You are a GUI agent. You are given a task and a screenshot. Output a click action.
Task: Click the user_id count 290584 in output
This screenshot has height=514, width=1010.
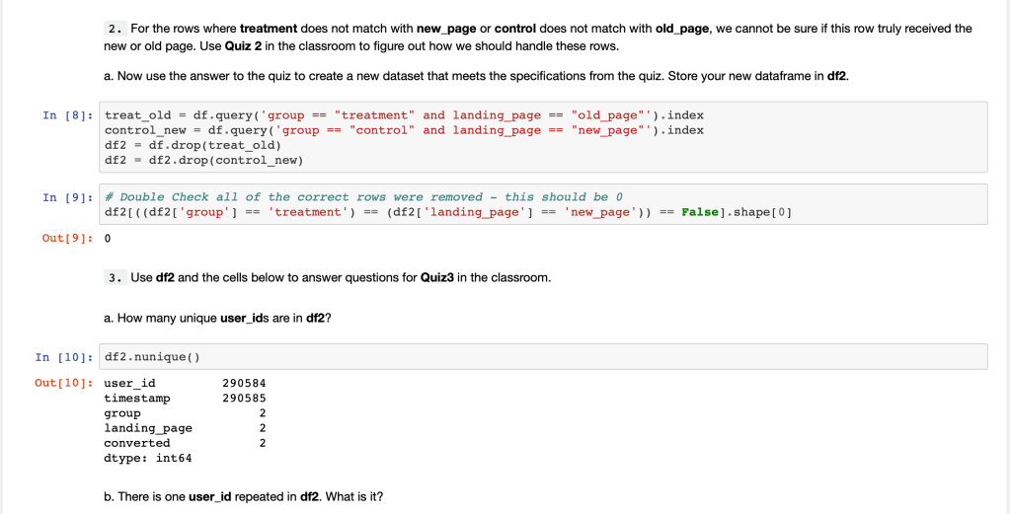click(x=245, y=383)
